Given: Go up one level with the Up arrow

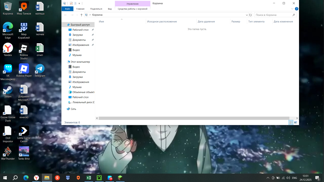Looking at the screenshot, I should click(x=81, y=15).
